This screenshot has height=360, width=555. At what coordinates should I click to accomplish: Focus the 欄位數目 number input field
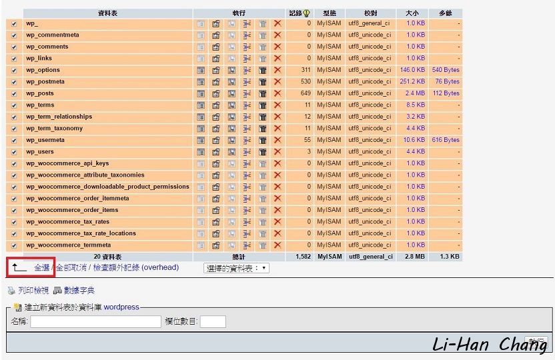[x=213, y=321]
